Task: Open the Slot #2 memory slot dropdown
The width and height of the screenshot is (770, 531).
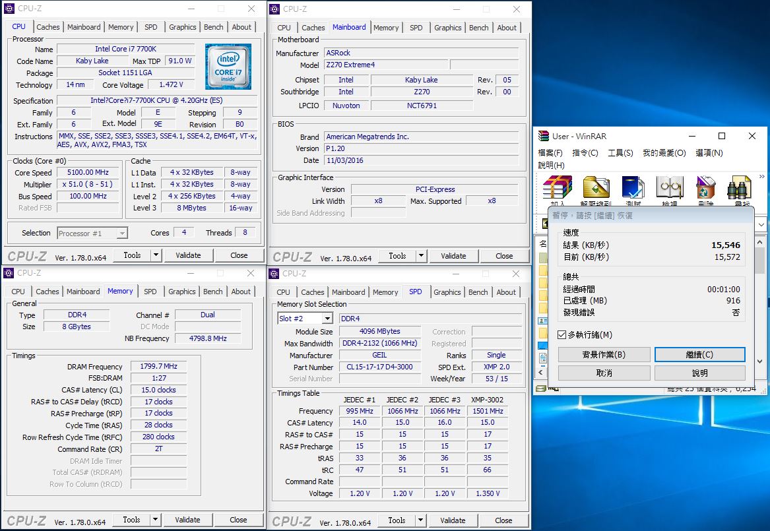Action: pyautogui.click(x=327, y=319)
